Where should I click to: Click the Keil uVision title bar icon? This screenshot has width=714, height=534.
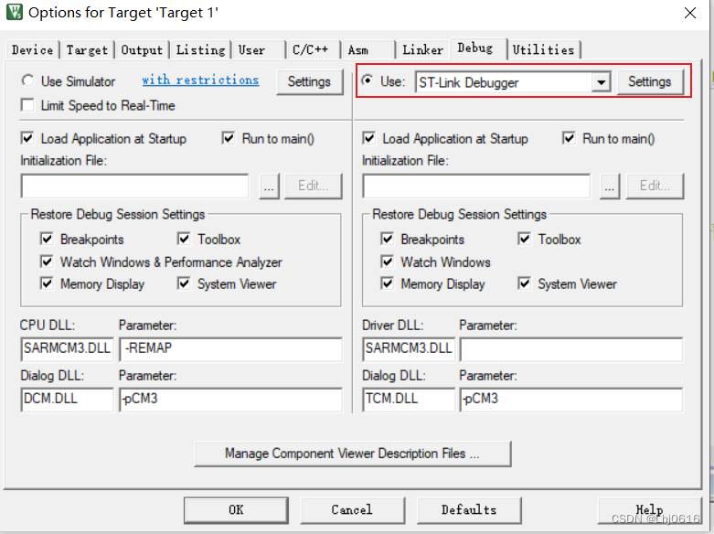14,12
